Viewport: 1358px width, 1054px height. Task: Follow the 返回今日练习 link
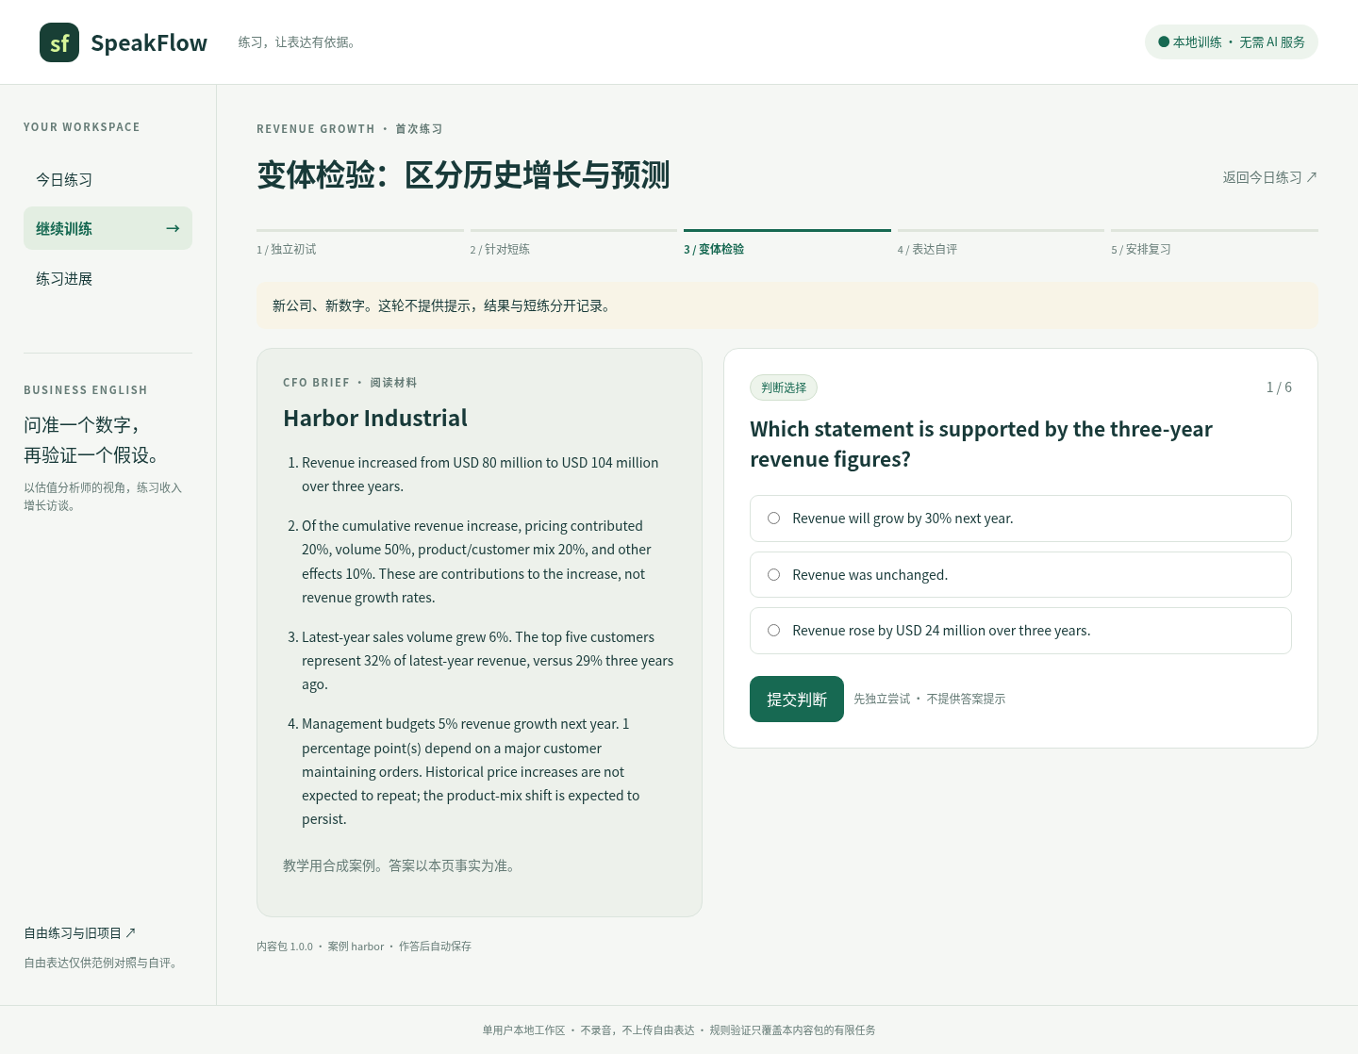pos(1270,177)
